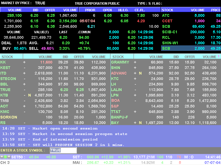Click the clock time 14:41:46

(213, 157)
